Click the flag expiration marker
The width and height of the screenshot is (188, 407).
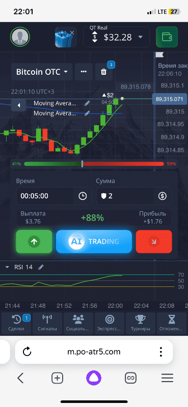[159, 55]
